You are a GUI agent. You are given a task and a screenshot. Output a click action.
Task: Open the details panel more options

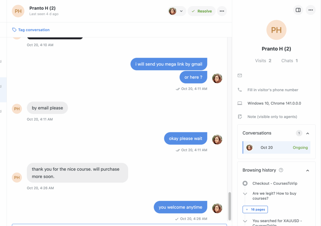tap(311, 10)
